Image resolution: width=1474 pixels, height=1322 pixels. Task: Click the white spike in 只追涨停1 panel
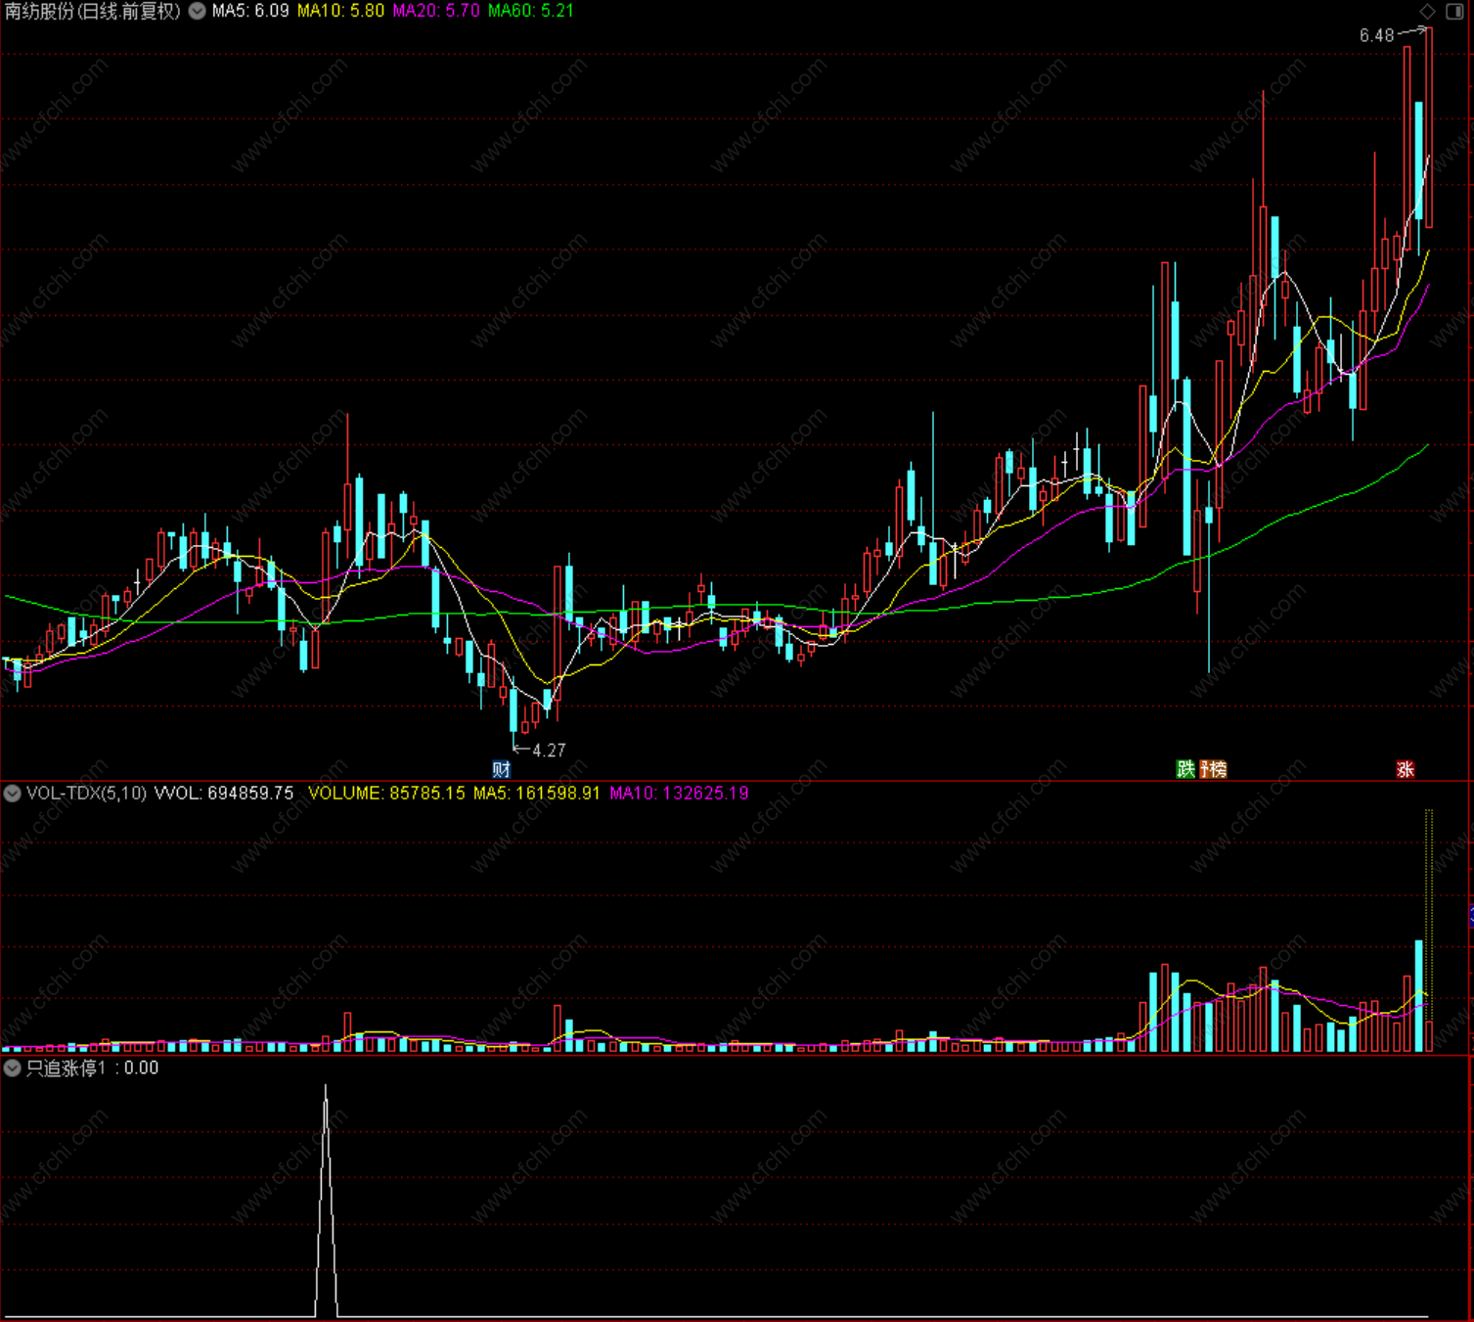tap(326, 1200)
